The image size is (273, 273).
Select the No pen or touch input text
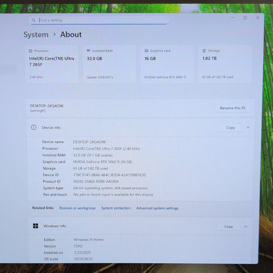[x=114, y=195]
